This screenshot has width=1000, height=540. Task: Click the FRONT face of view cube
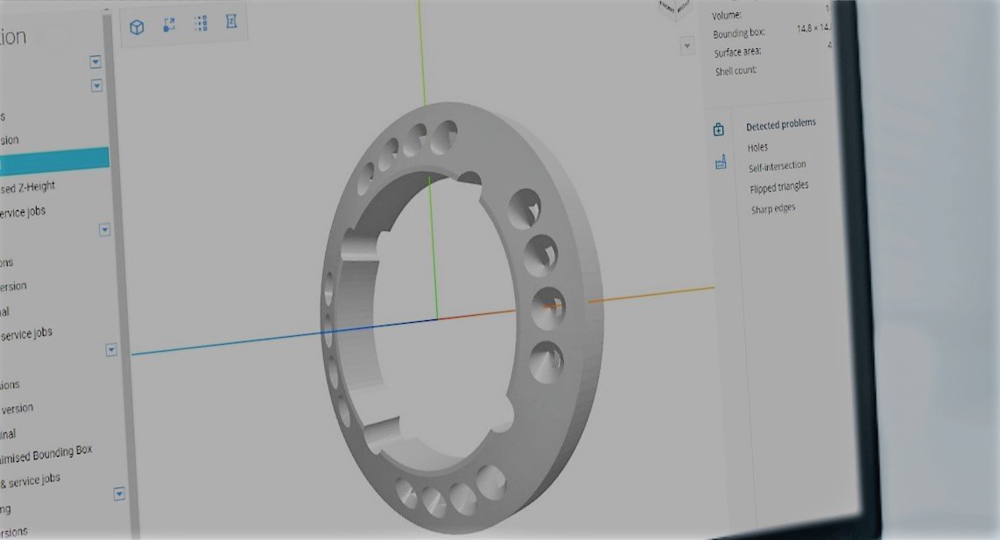pos(666,6)
